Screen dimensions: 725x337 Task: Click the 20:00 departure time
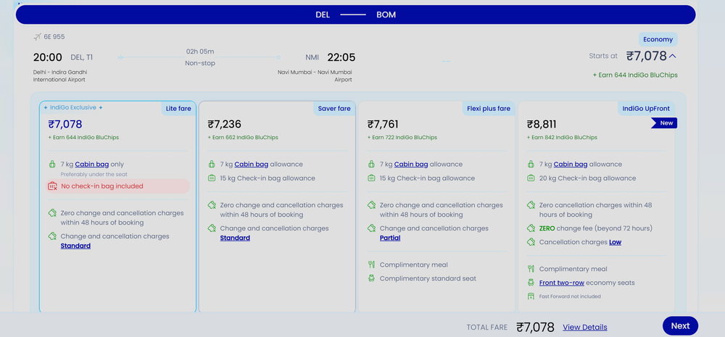(x=48, y=57)
